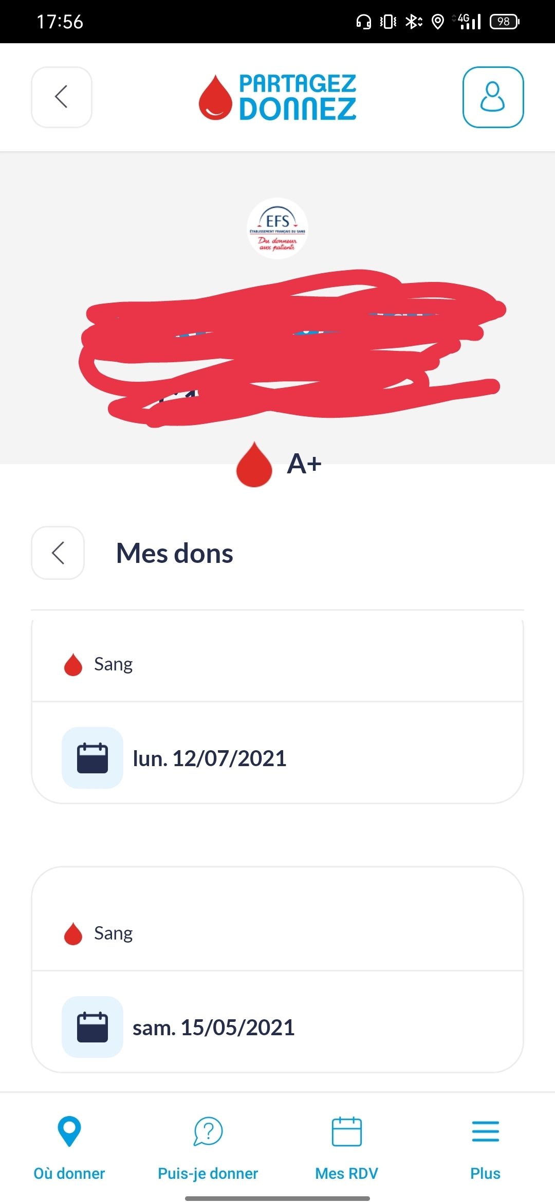Tap the battery indicator in status bar
This screenshot has width=555, height=1204.
click(x=504, y=22)
